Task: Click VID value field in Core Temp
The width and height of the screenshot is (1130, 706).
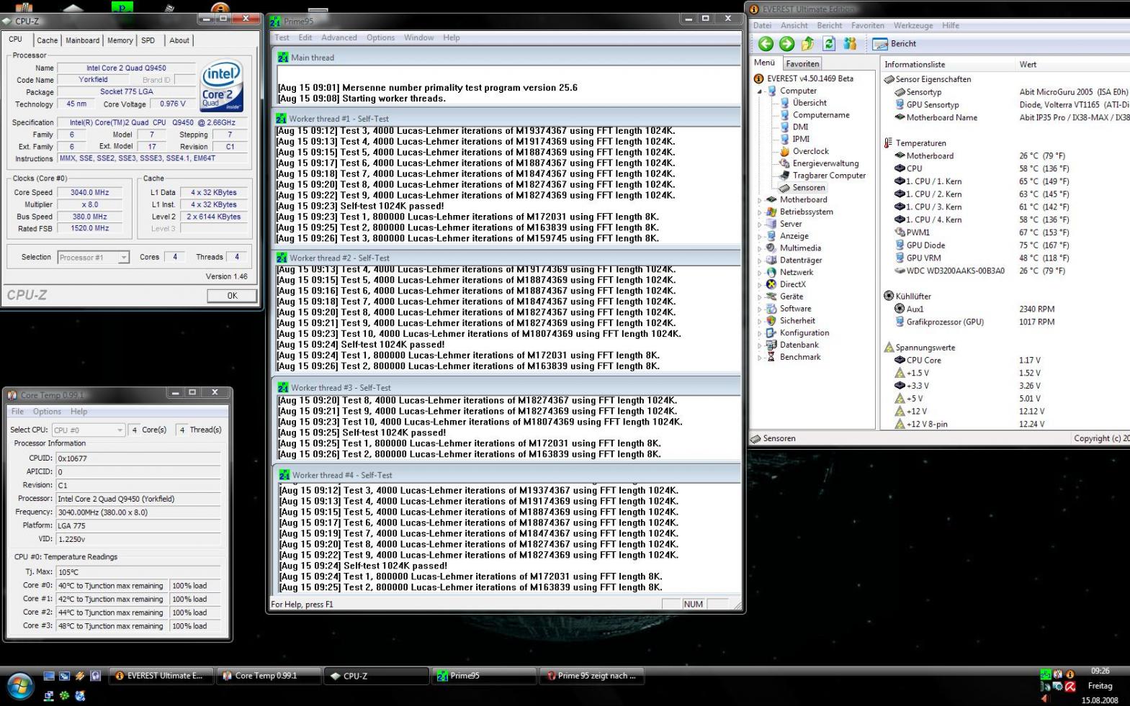Action: coord(138,539)
